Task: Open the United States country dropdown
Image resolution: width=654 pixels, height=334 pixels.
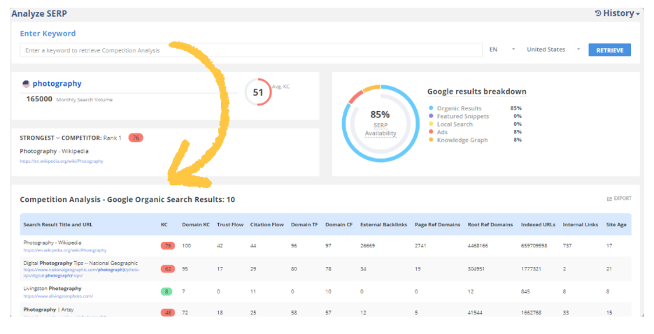Action: (554, 50)
